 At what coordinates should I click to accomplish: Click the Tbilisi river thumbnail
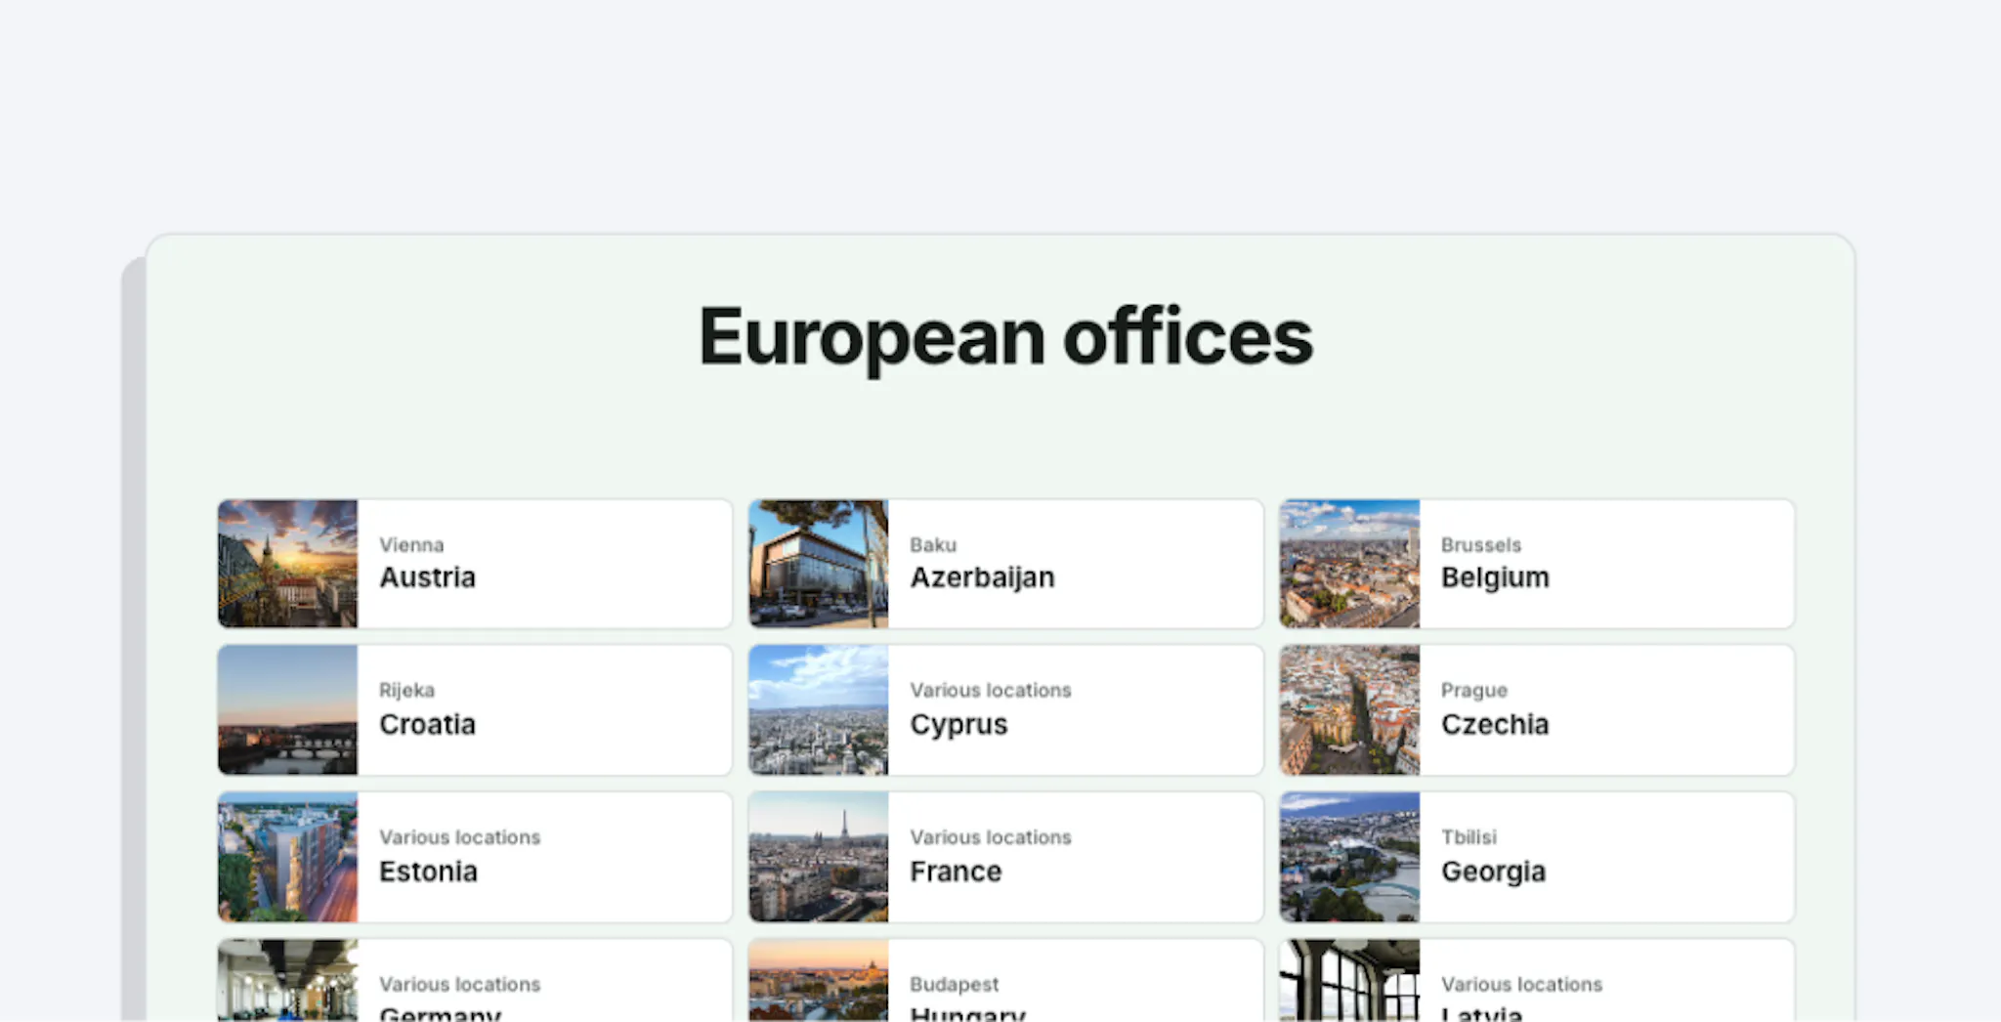(x=1350, y=857)
